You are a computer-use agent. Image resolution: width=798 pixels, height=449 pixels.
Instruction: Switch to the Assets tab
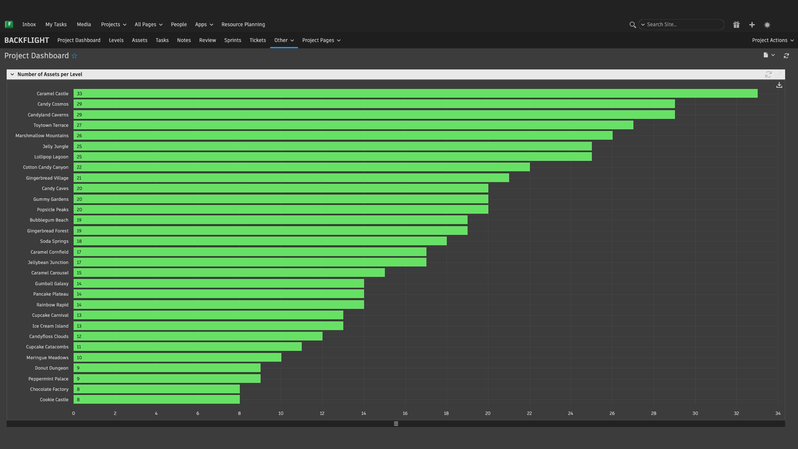pos(140,40)
